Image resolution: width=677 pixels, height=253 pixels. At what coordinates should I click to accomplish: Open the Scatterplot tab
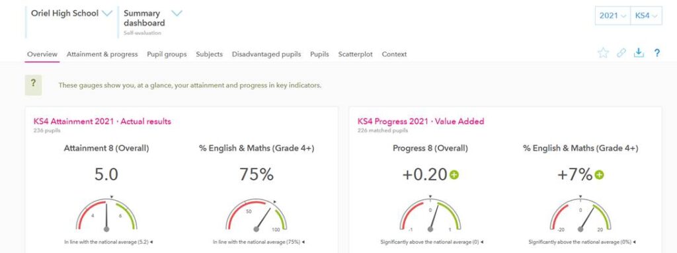pos(355,54)
